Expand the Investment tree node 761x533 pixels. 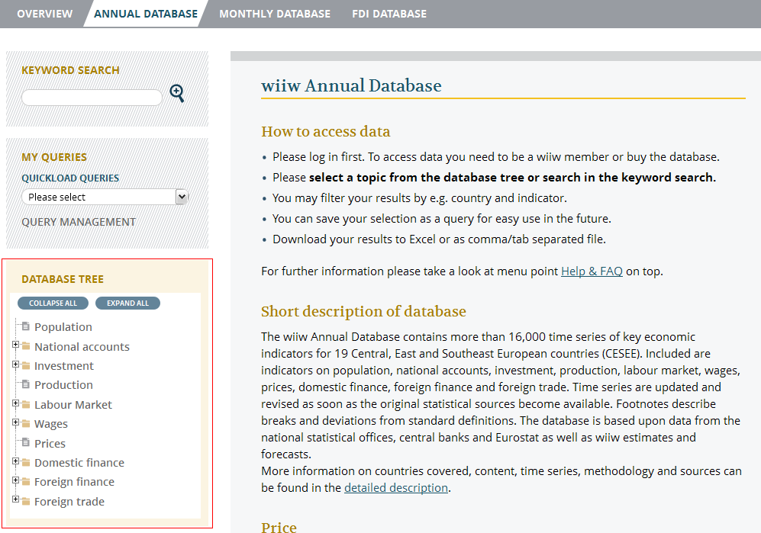click(15, 365)
